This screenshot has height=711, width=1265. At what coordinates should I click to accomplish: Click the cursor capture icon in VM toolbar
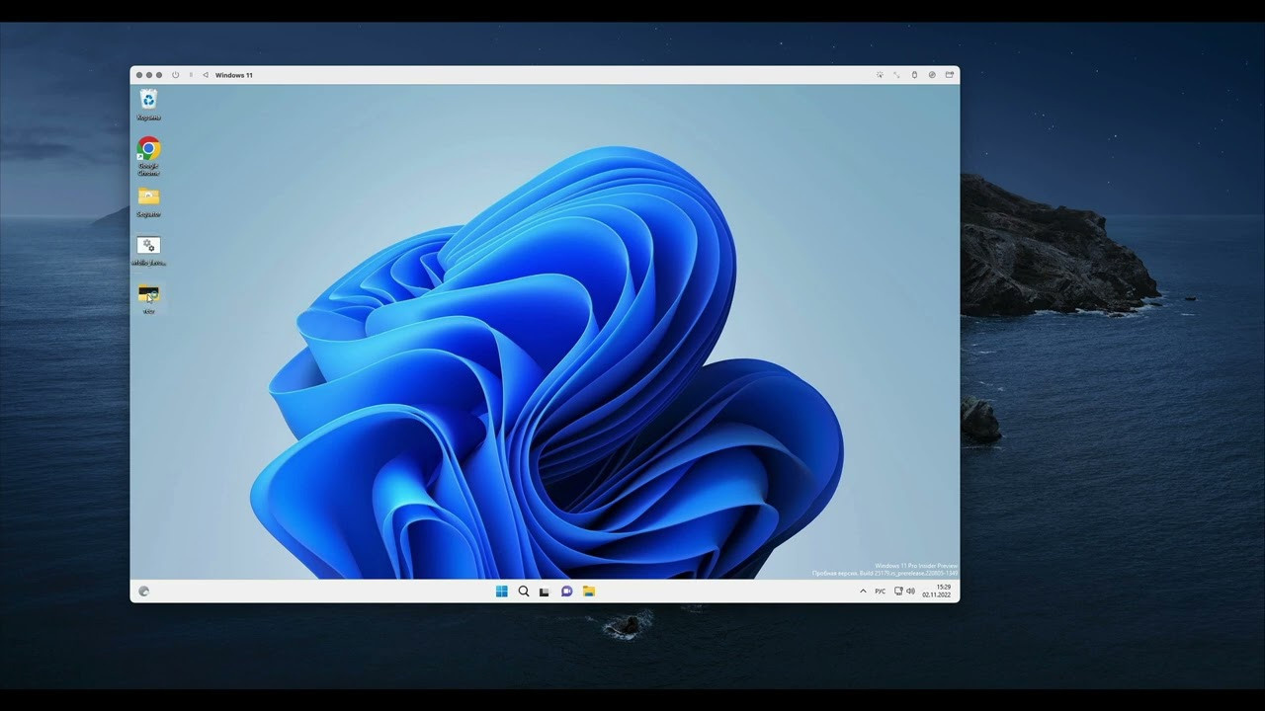880,75
